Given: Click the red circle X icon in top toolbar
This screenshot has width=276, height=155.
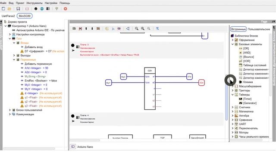Looking at the screenshot, I should [65, 9].
